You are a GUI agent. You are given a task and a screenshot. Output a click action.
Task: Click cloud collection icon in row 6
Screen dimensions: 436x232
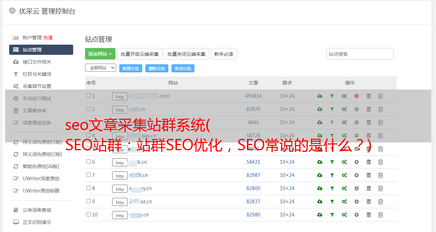coord(320,162)
